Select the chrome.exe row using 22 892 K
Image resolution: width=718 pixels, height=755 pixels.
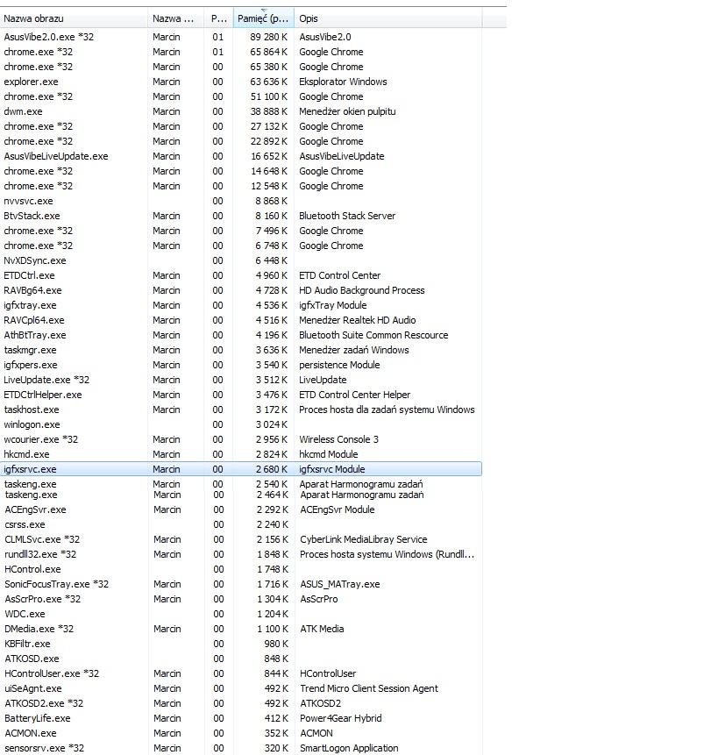[x=240, y=141]
